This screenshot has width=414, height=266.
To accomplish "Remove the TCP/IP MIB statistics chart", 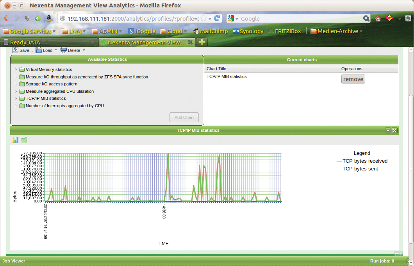I will tap(353, 79).
